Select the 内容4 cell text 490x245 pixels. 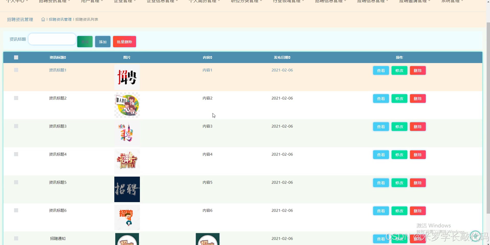(208, 154)
